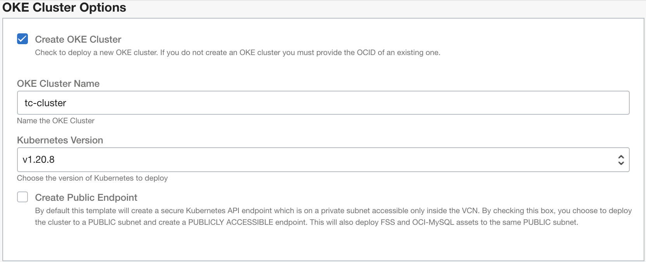The height and width of the screenshot is (262, 646).
Task: Click 'Choose the version of Kubernetes to deploy' hint
Action: (x=92, y=178)
